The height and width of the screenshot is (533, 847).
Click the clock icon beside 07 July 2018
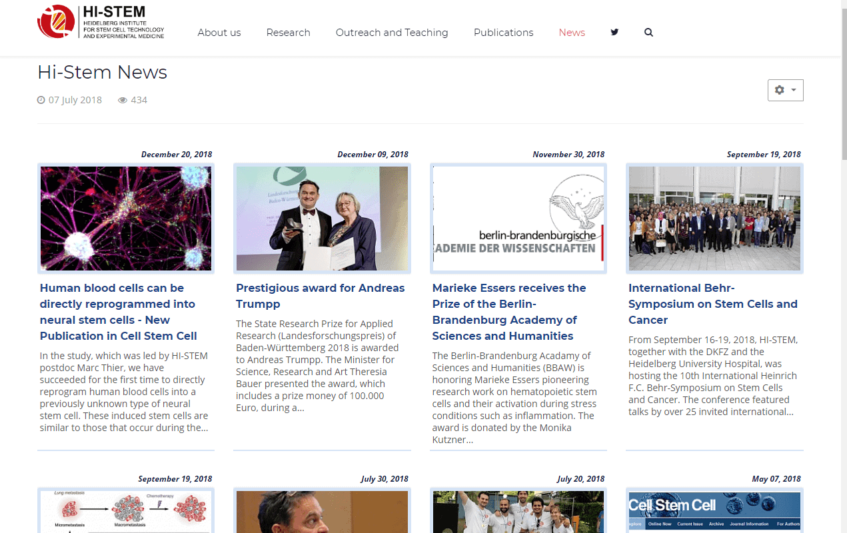tap(41, 100)
